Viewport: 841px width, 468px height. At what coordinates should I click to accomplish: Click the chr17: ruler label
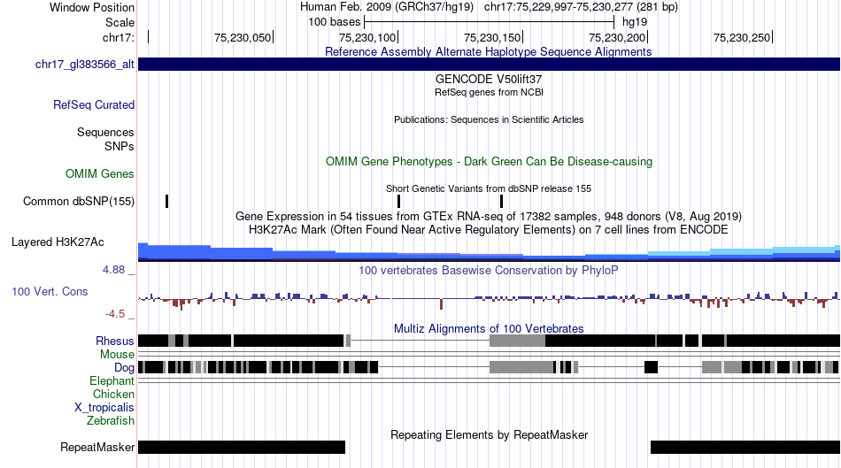119,37
